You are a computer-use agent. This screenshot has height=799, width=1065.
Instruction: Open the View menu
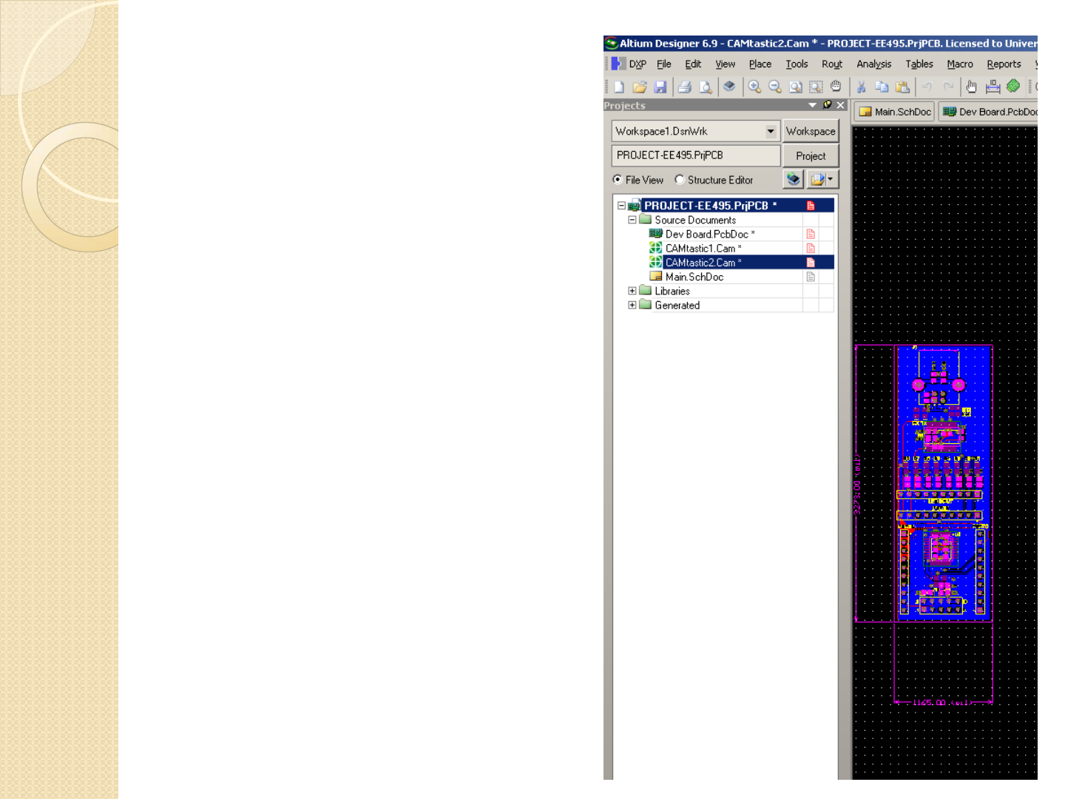pyautogui.click(x=726, y=64)
